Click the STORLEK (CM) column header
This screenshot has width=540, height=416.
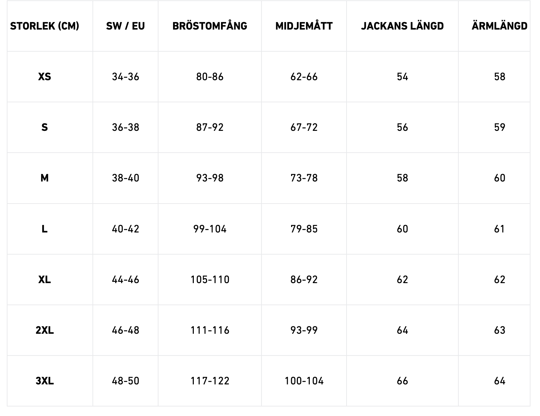coord(45,26)
